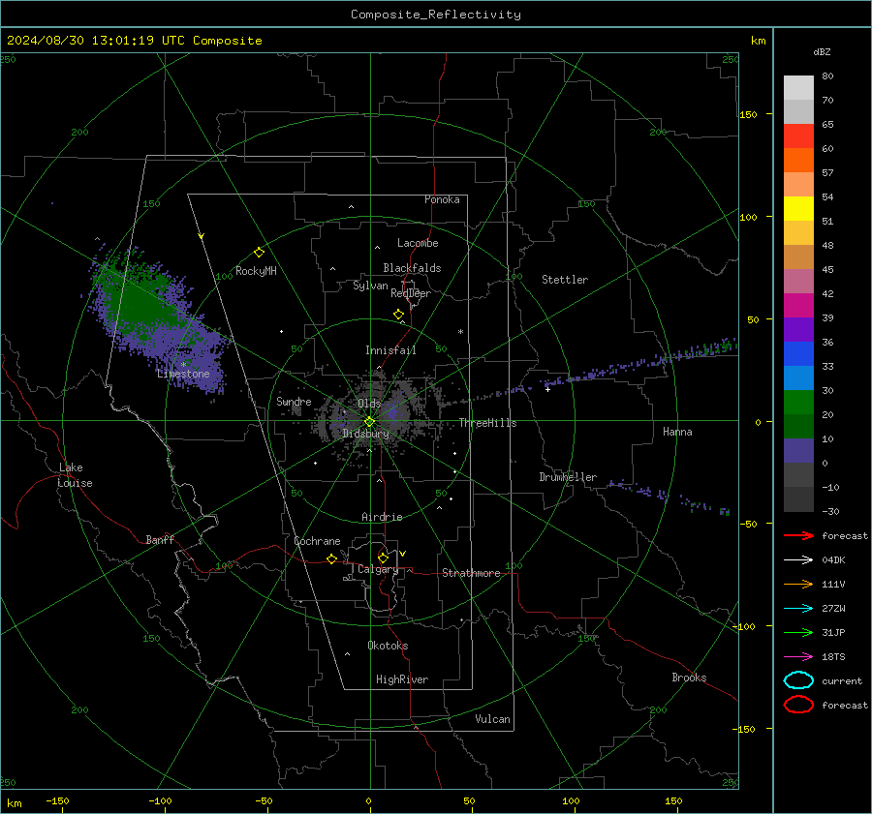
Task: Click the cyan 27ZW arrow in the legend
Action: (x=798, y=608)
